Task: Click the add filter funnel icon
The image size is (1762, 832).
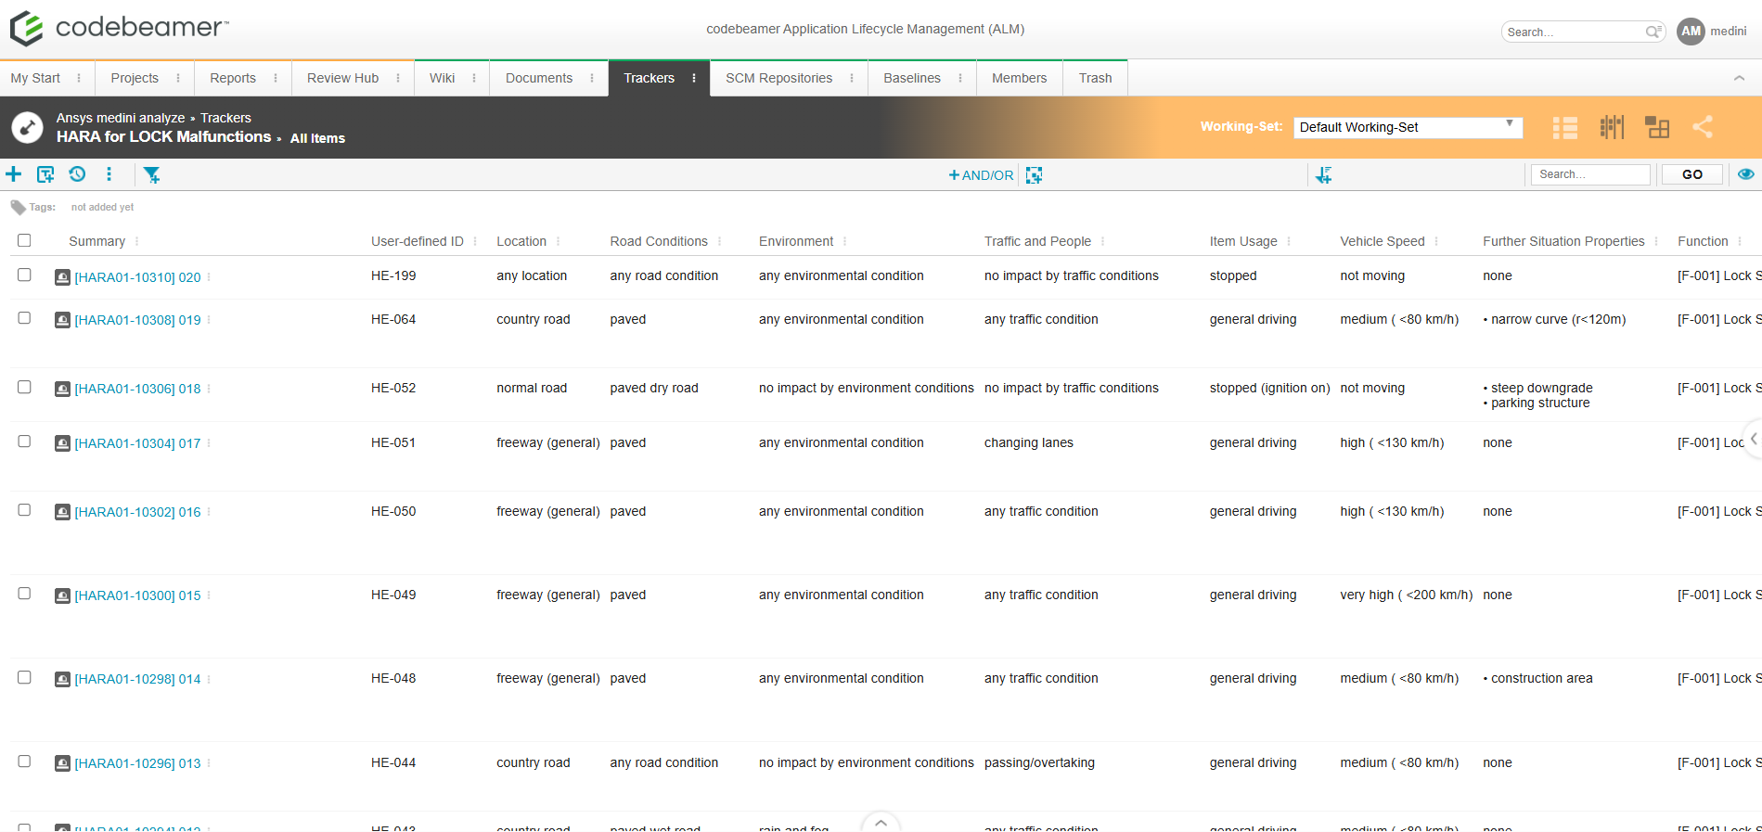Action: pyautogui.click(x=152, y=174)
